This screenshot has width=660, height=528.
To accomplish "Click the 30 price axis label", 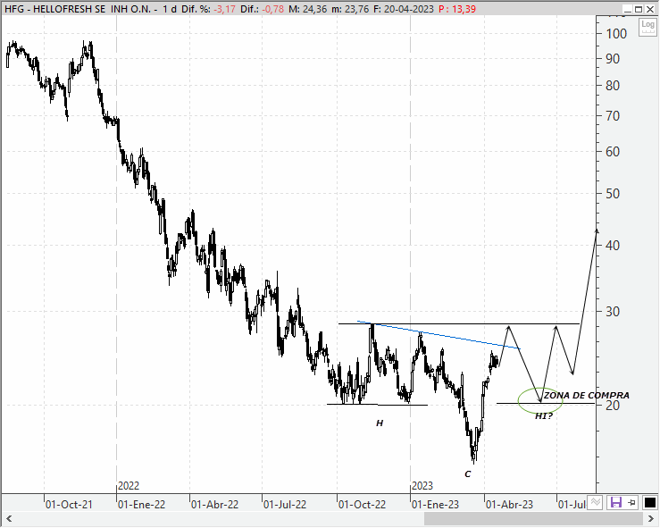I will point(613,312).
